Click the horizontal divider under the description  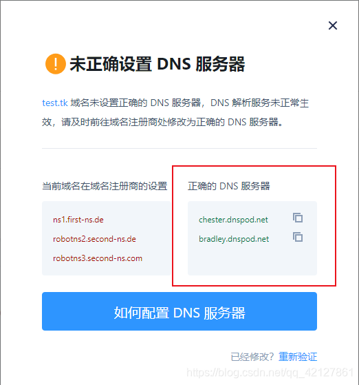(x=179, y=148)
